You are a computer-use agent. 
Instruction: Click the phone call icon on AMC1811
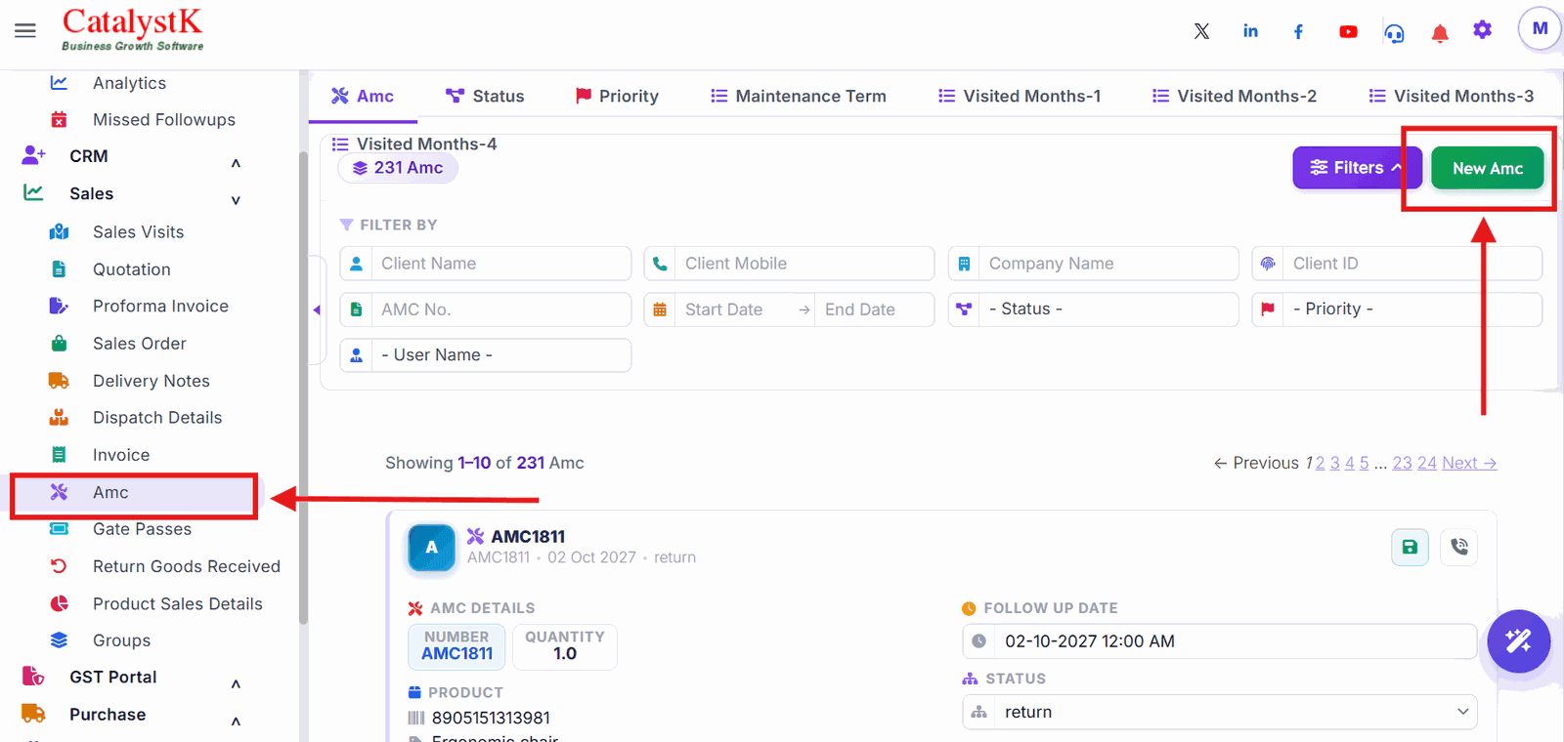(1458, 548)
